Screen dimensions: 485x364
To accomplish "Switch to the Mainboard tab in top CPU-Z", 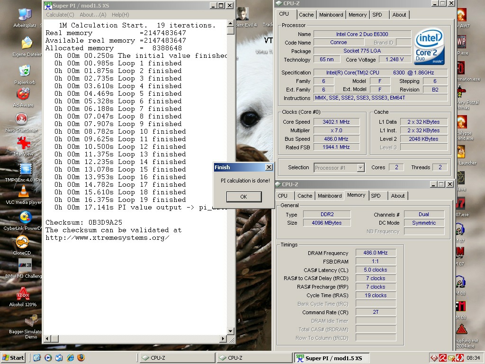I will 331,15.
